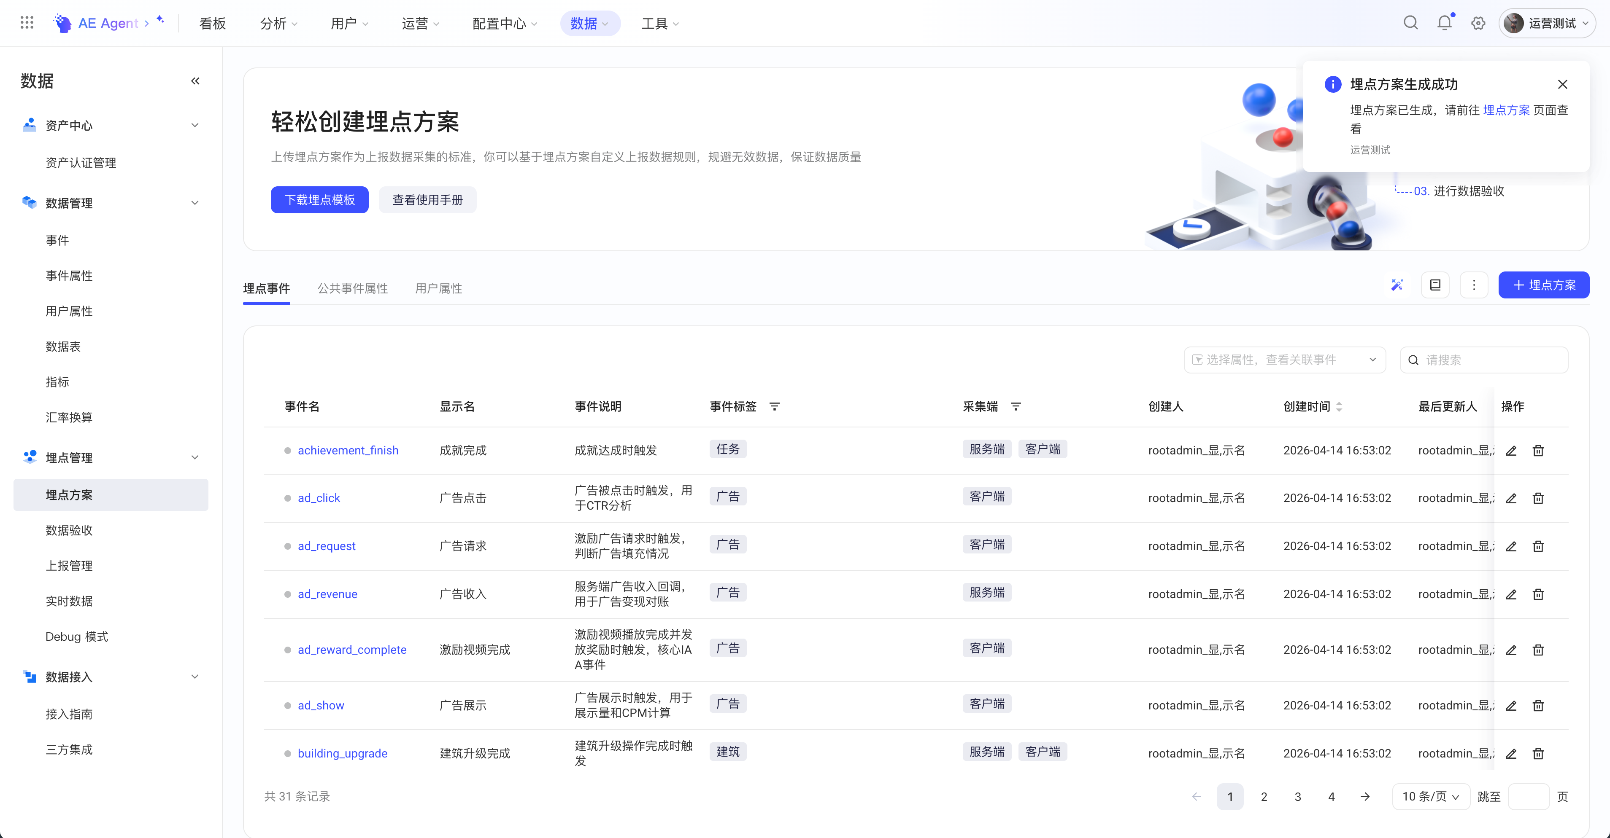This screenshot has height=838, width=1610.
Task: Go to next page arrow
Action: (1365, 797)
